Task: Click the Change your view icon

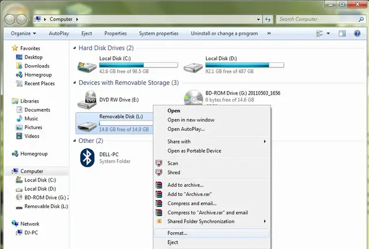Action: pos(319,33)
